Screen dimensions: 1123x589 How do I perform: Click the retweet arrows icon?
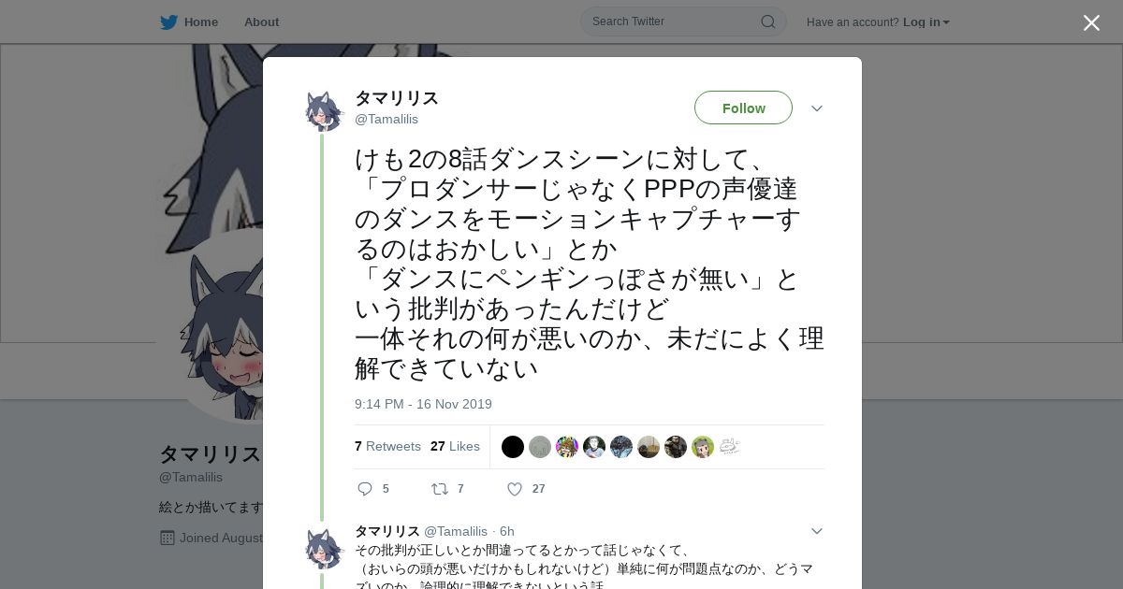point(439,489)
